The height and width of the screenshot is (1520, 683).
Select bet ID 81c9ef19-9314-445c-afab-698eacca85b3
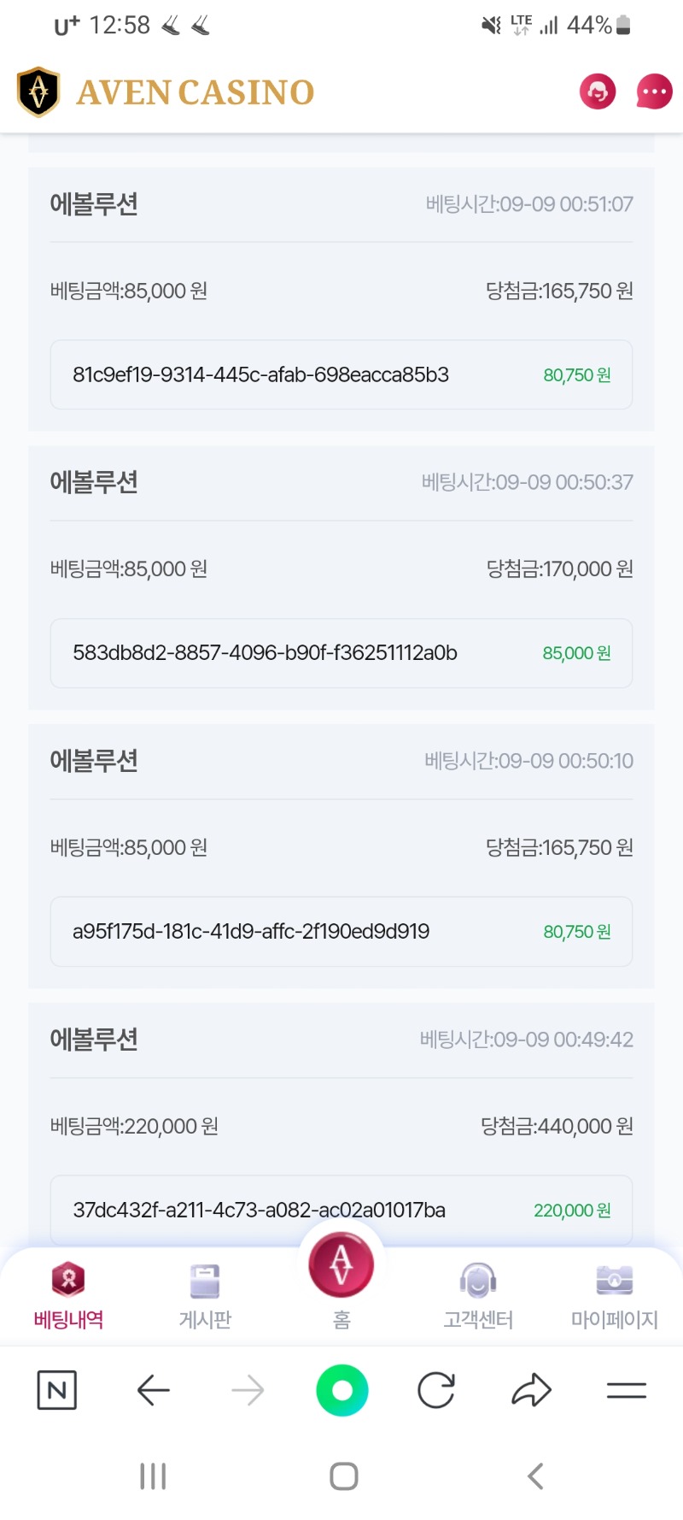341,374
